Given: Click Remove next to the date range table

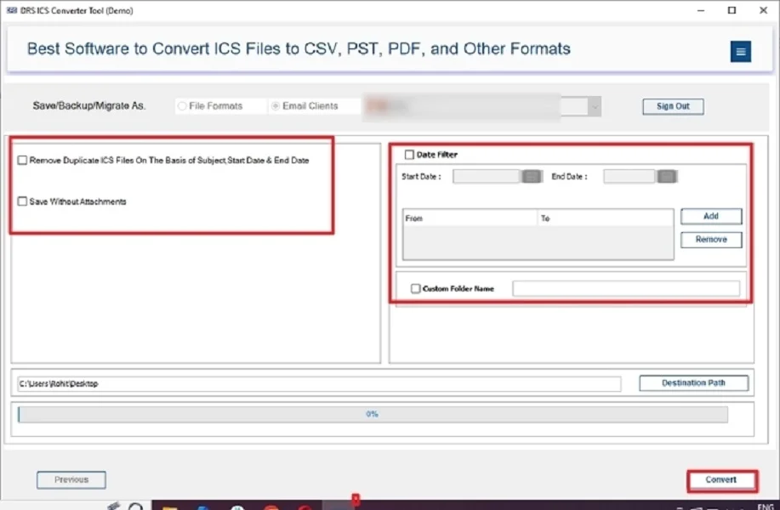Looking at the screenshot, I should 711,240.
